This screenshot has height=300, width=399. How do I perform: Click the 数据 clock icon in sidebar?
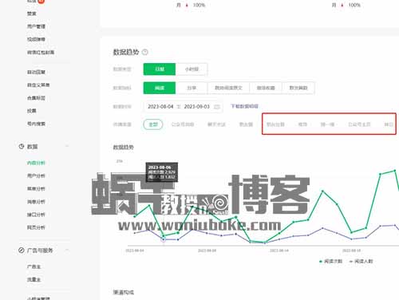22,146
